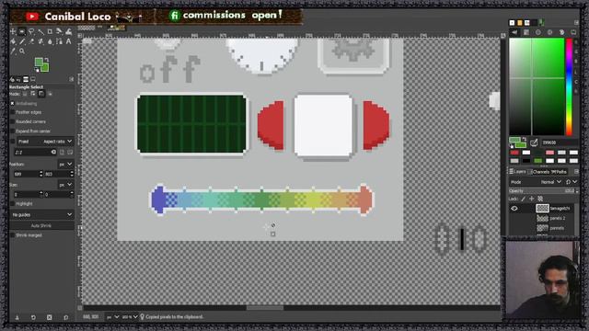589x331 pixels.
Task: Pick the Color Picker eyedropper tool in toolbox
Action: click(x=13, y=51)
